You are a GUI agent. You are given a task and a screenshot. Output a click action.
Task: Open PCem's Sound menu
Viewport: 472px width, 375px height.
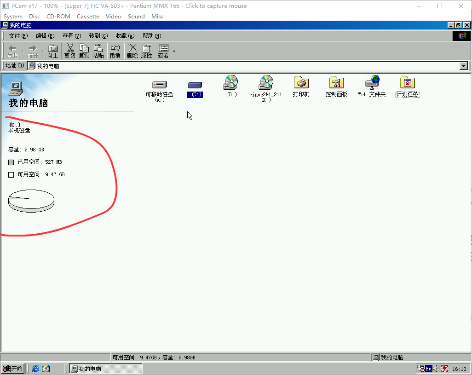click(136, 16)
